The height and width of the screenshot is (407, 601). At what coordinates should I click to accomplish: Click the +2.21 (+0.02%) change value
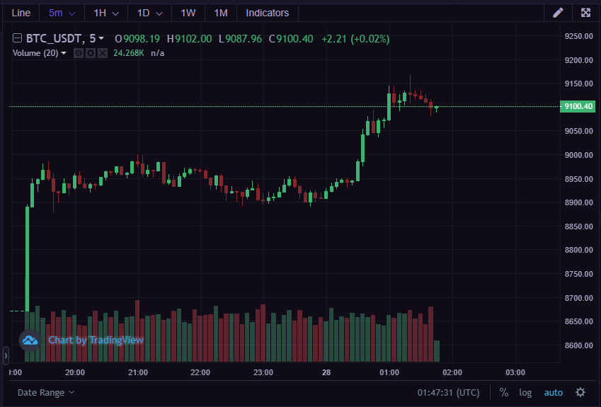pos(355,39)
